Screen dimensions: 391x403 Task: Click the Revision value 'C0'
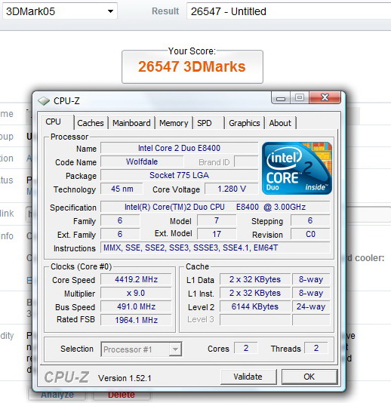pos(310,234)
